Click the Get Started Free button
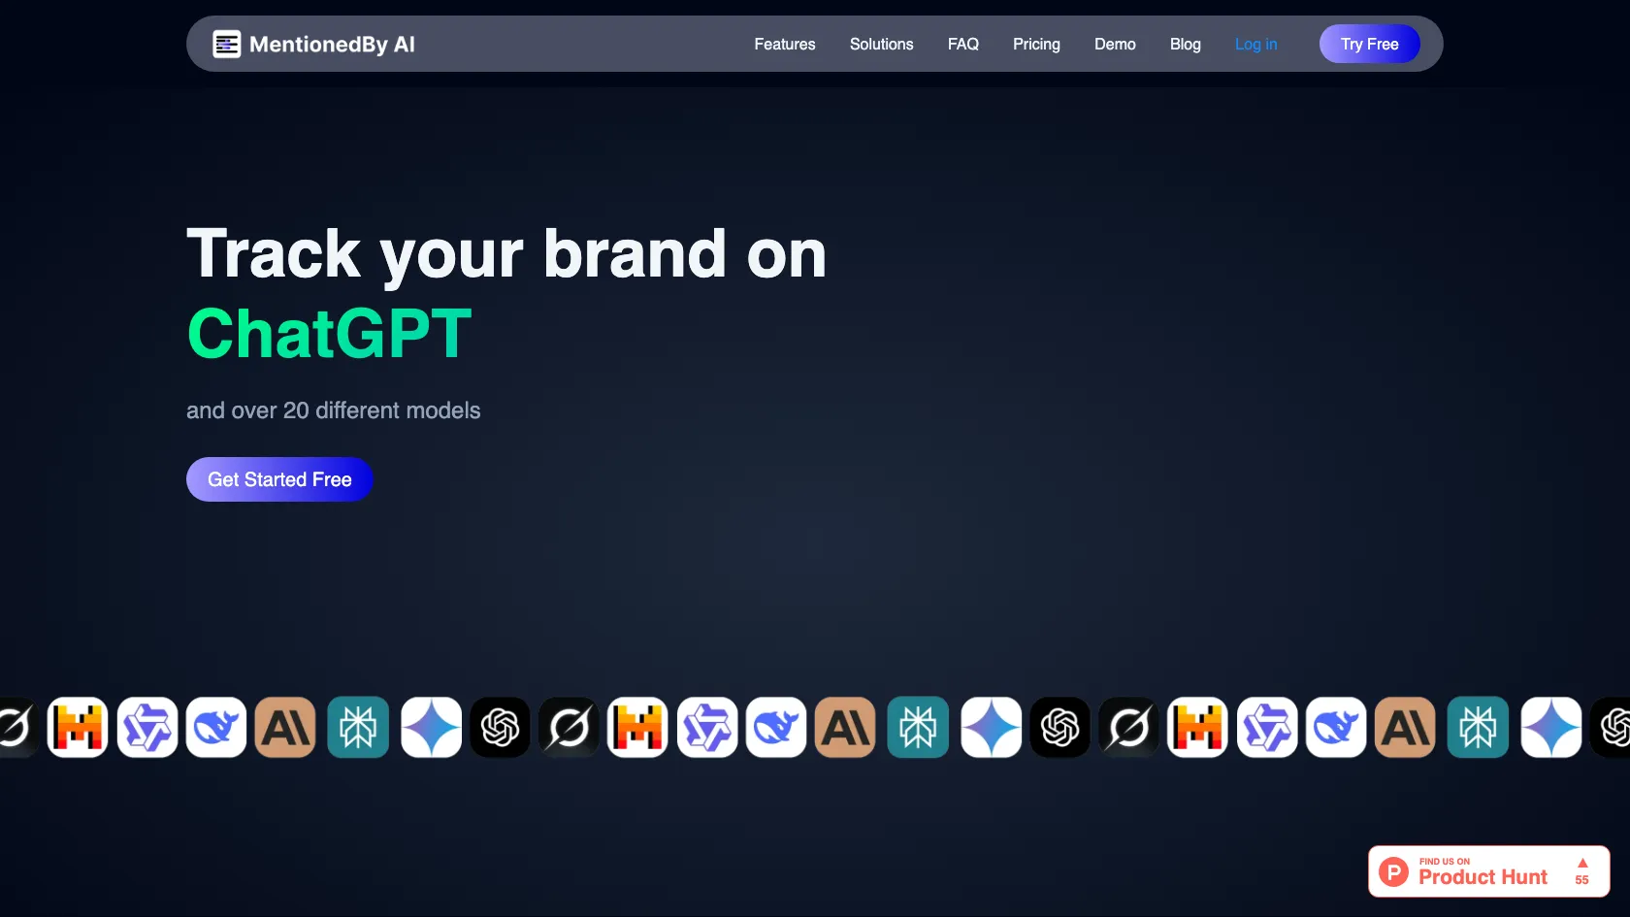Image resolution: width=1630 pixels, height=917 pixels. (279, 479)
